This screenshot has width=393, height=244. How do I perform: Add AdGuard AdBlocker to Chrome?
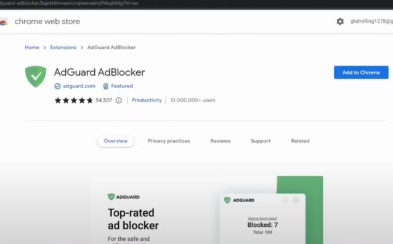pos(361,73)
